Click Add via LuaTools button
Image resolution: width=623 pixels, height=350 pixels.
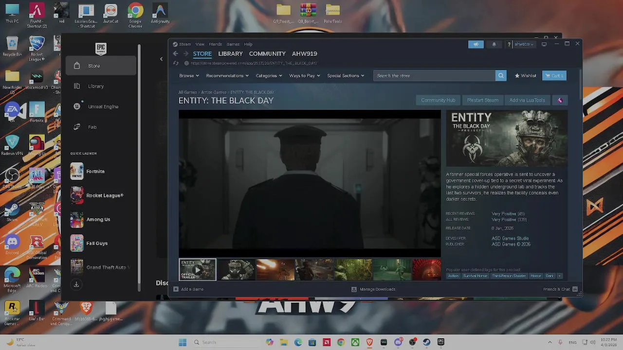[x=527, y=100]
